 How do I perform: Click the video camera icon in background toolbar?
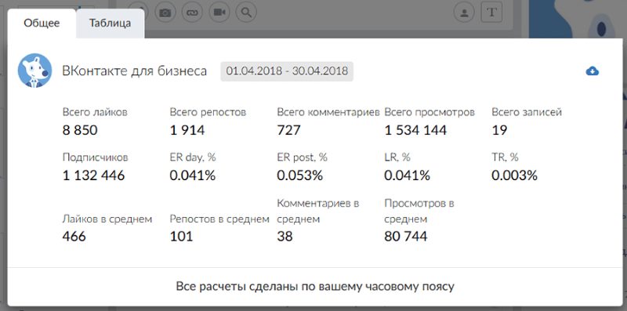pyautogui.click(x=219, y=13)
